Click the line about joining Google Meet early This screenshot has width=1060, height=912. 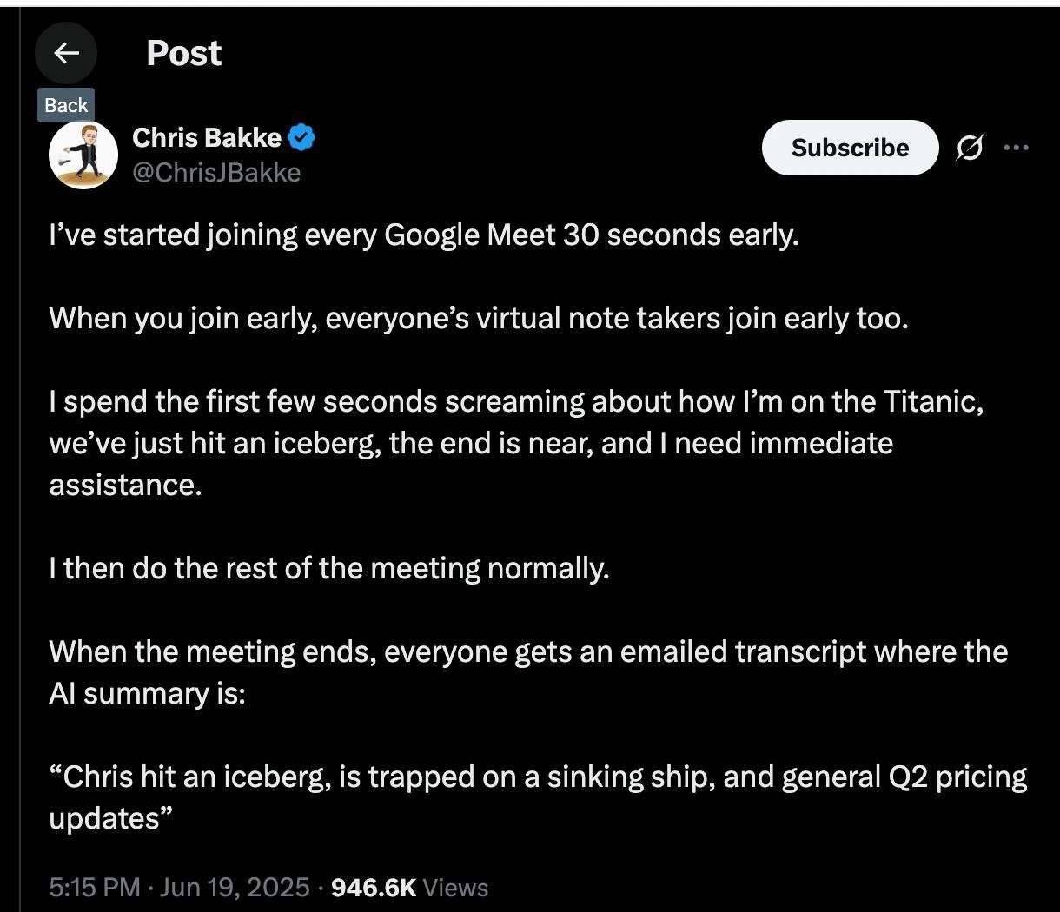(x=423, y=235)
